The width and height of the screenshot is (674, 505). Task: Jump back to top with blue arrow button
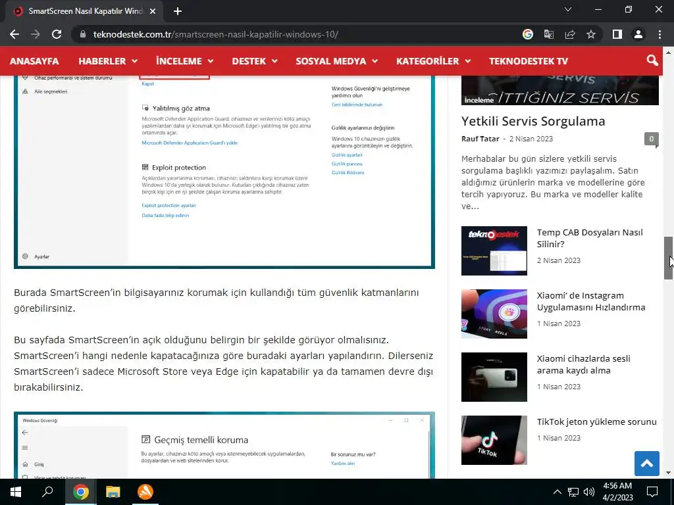pyautogui.click(x=646, y=464)
